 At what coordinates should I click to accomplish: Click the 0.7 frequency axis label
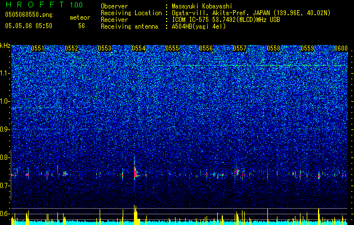coord(5,186)
